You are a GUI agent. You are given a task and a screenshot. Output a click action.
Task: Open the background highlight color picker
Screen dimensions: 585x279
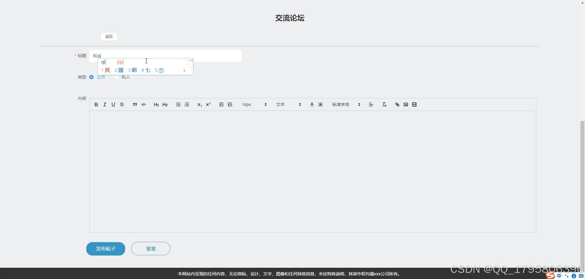pyautogui.click(x=320, y=104)
